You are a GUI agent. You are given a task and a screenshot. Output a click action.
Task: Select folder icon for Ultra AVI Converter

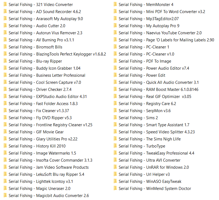(115, 160)
